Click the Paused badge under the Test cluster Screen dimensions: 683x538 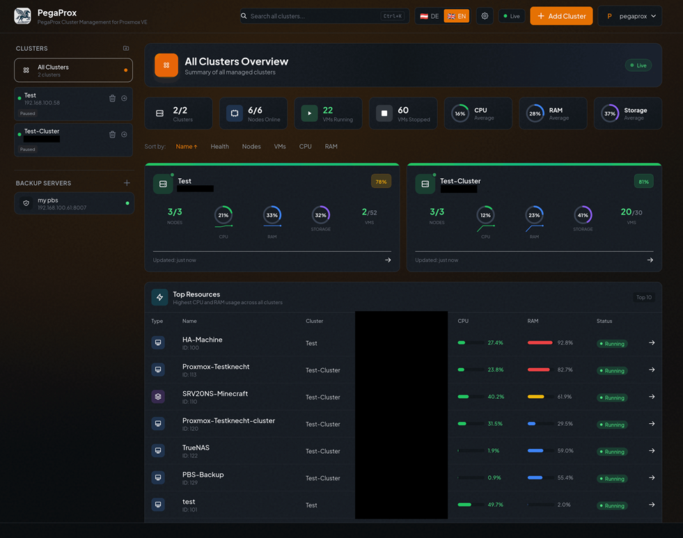tap(27, 113)
